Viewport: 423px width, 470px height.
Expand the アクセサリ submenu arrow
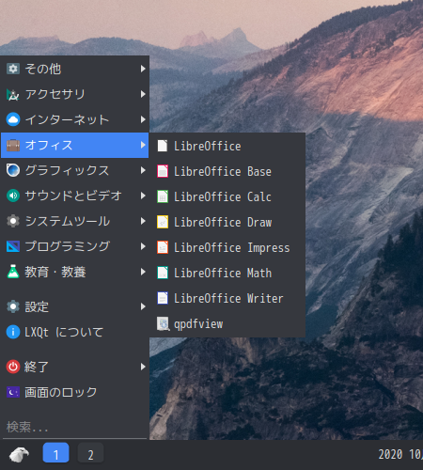tap(143, 94)
